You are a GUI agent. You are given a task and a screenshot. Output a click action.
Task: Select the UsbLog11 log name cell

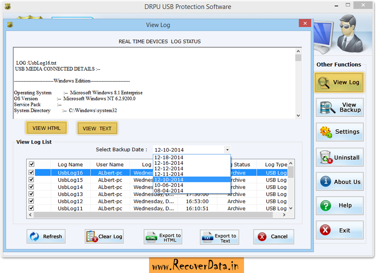click(x=70, y=208)
